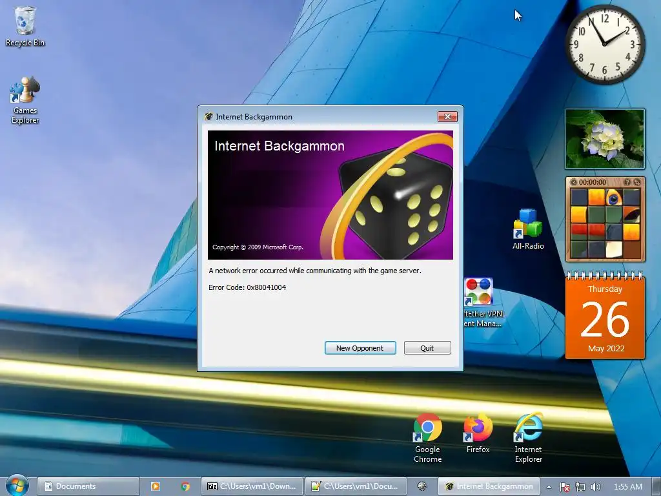Click the Show desktop strip on taskbar
The width and height of the screenshot is (661, 496).
tap(656, 486)
